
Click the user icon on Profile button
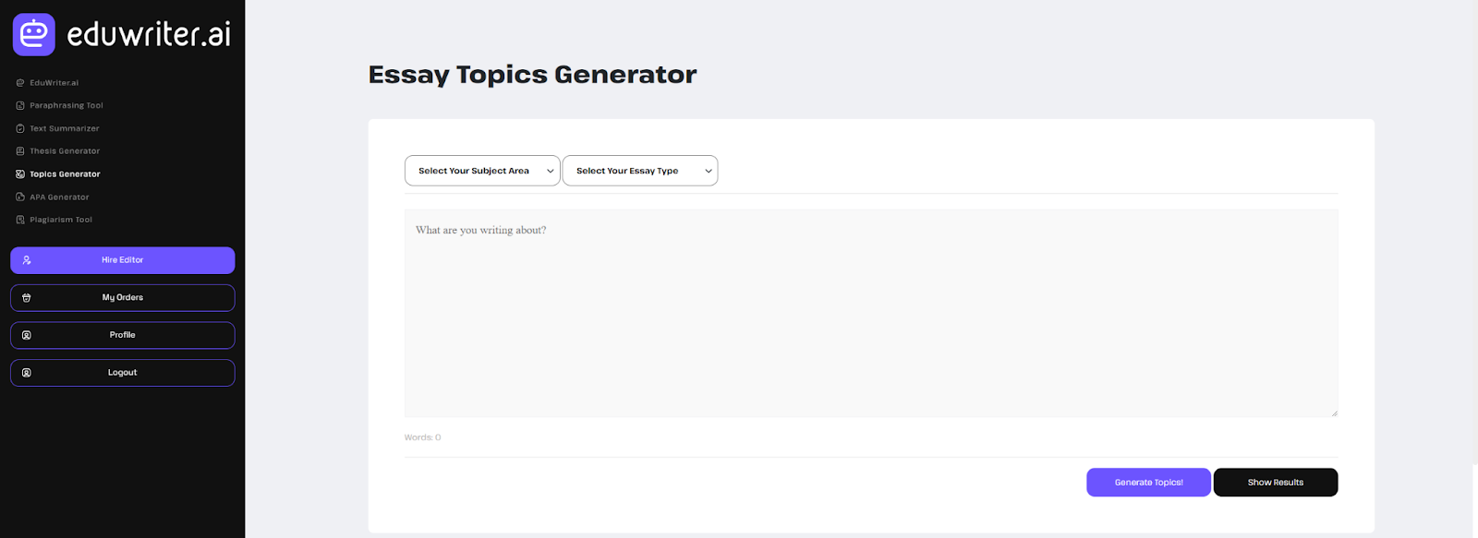point(27,335)
